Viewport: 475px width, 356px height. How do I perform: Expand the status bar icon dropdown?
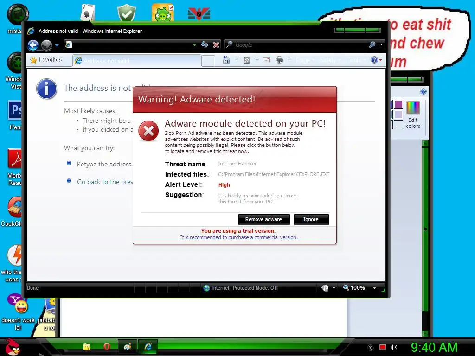[334, 288]
